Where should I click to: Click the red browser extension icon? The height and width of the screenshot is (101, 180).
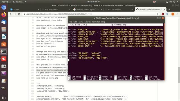tap(163, 14)
